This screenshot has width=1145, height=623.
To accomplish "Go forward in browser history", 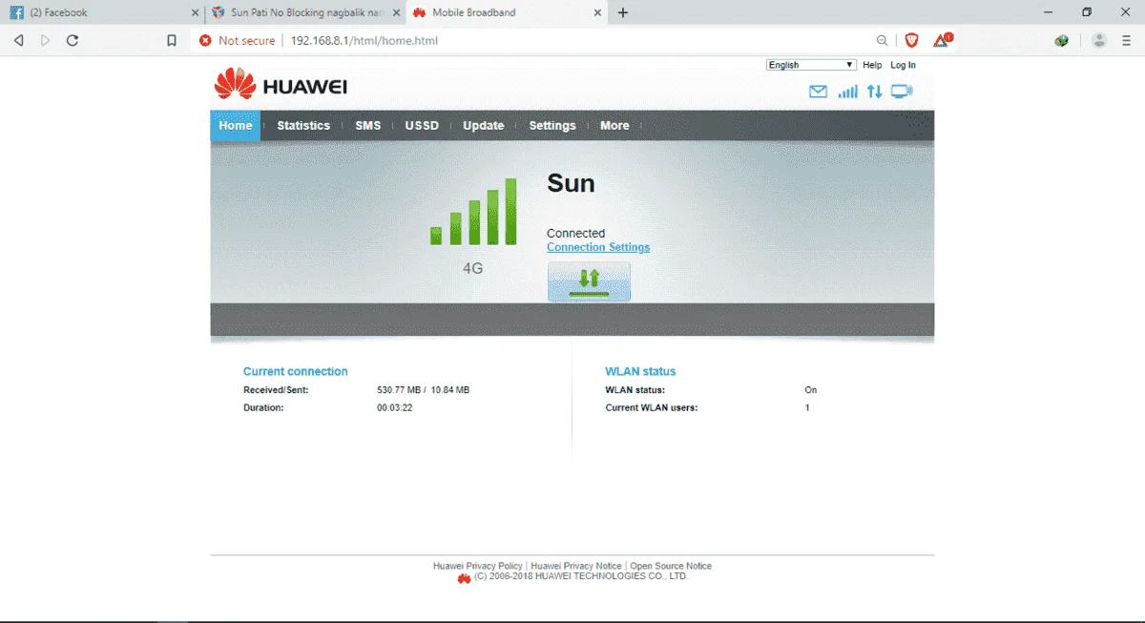I will [45, 40].
